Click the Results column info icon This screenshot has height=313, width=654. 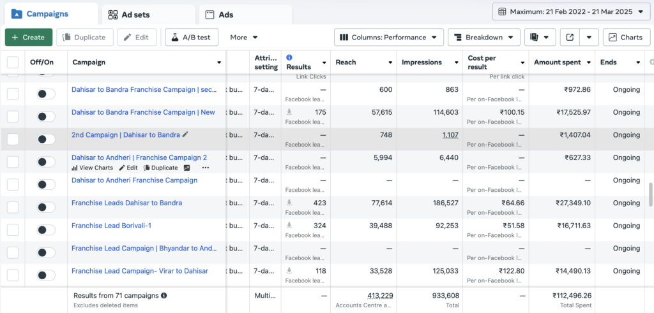(x=289, y=57)
